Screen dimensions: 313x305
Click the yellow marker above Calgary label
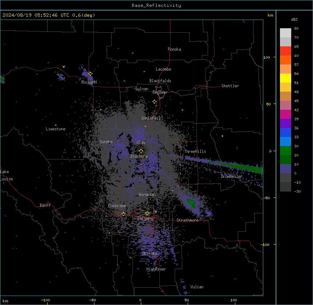(x=147, y=213)
